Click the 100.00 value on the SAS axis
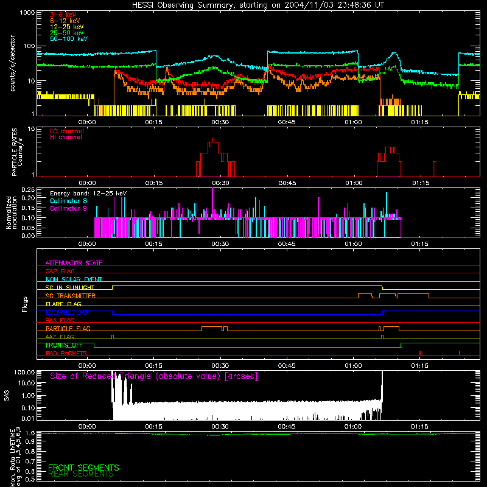487x487 pixels. pos(24,372)
